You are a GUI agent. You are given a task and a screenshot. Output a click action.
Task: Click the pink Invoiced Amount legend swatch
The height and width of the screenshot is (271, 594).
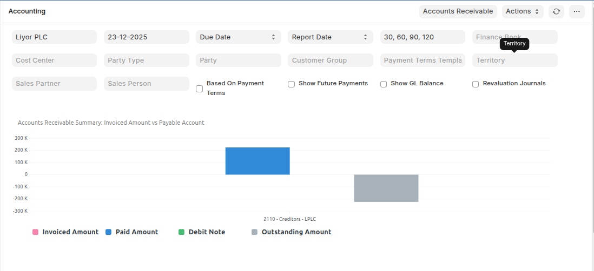(x=35, y=232)
